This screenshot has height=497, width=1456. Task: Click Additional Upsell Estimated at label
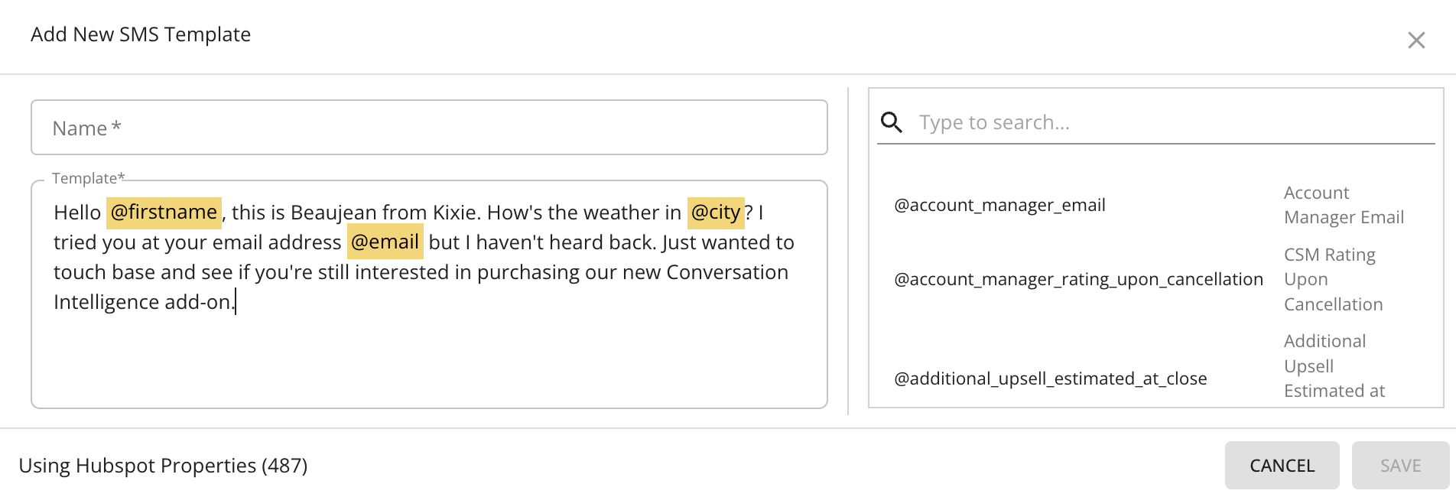coord(1334,365)
